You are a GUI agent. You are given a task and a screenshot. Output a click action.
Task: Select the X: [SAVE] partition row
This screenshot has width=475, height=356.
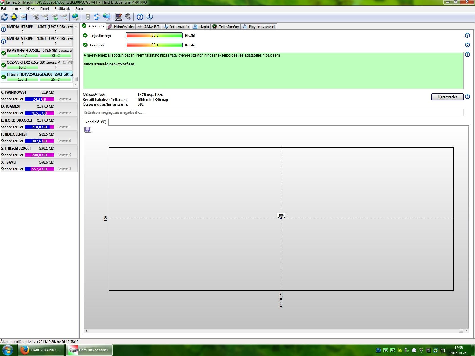[39, 166]
